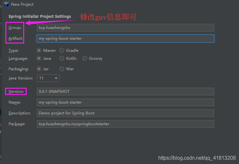Click the Artifact label
Viewport: 239px width, 164px height.
[x=16, y=38]
